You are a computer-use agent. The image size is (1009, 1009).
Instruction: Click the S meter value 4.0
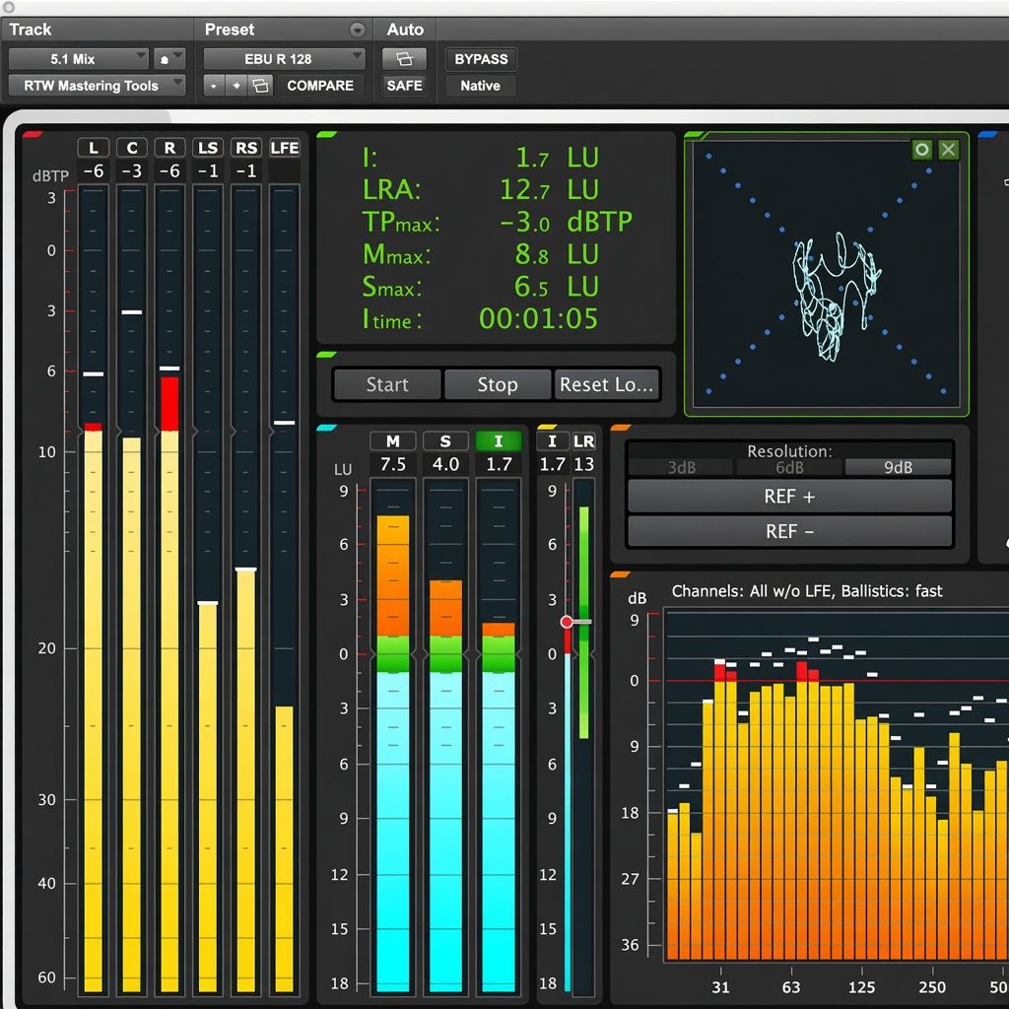[x=445, y=464]
